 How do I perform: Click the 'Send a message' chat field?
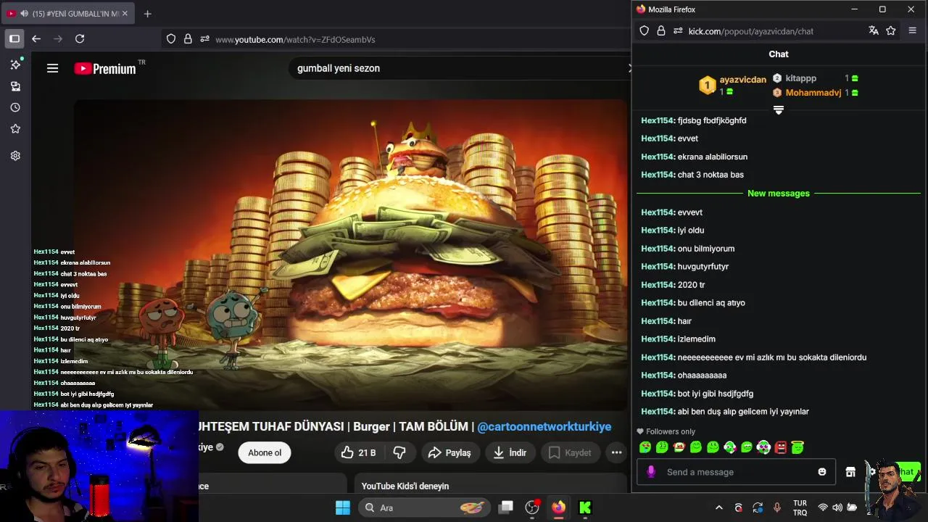click(x=736, y=472)
